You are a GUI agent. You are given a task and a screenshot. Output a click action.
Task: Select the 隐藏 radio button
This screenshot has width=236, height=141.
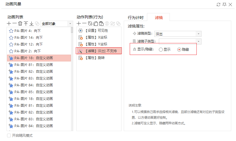[179, 50]
